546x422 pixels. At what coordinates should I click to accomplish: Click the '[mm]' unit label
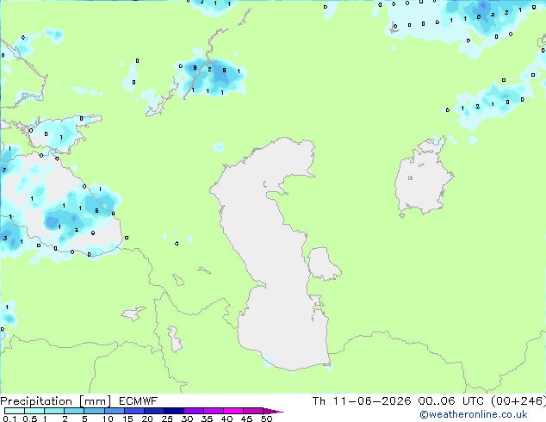click(96, 401)
